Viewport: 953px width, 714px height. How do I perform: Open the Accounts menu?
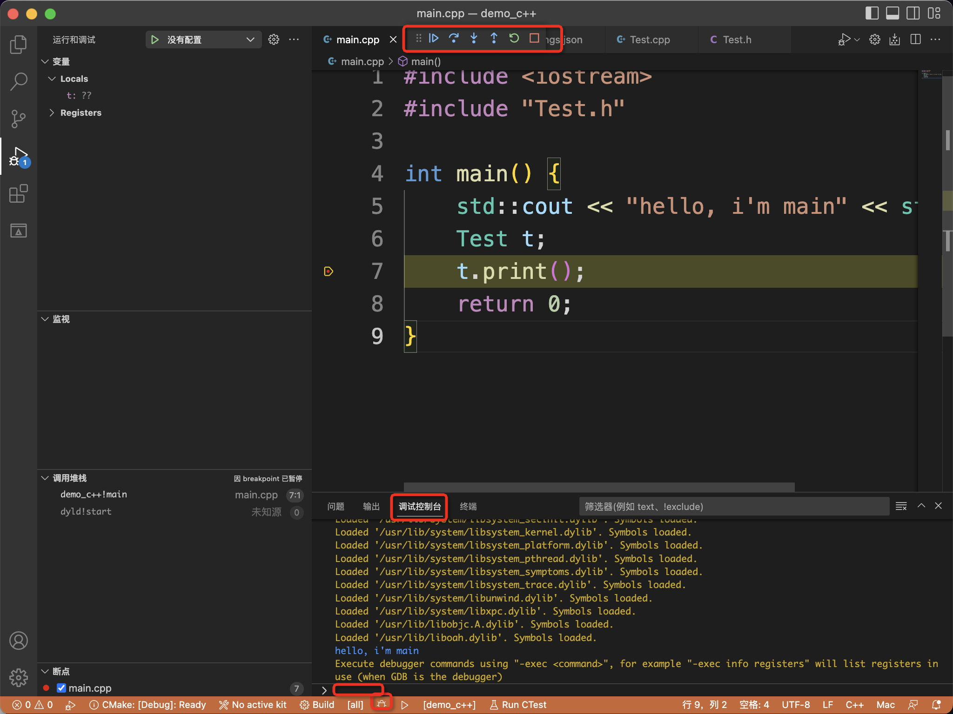pos(19,641)
